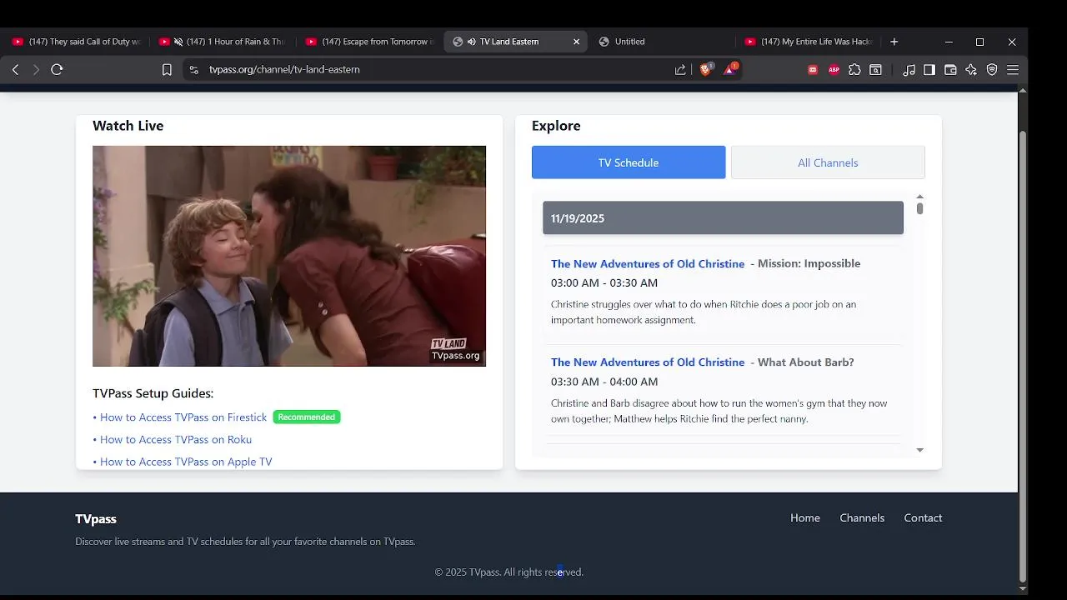Click the schedule list scrollbar thumb
Screen dimensions: 1067x600
[x=919, y=208]
